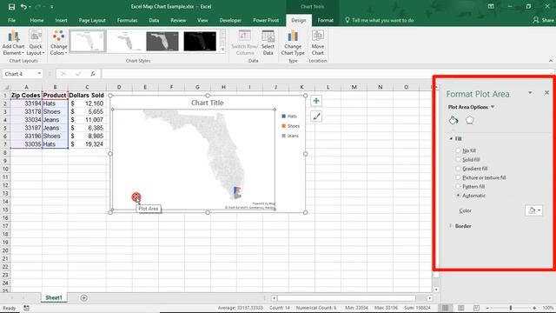Switch to Page Break Preview view icon

(x=476, y=308)
